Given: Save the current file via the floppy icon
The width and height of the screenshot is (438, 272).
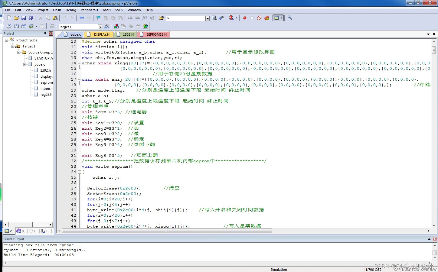Looking at the screenshot, I should click(24, 18).
